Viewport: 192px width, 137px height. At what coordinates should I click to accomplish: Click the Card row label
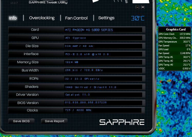coord(35,29)
